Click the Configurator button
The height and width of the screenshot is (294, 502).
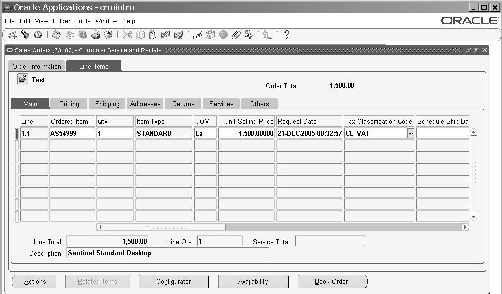coord(174,281)
